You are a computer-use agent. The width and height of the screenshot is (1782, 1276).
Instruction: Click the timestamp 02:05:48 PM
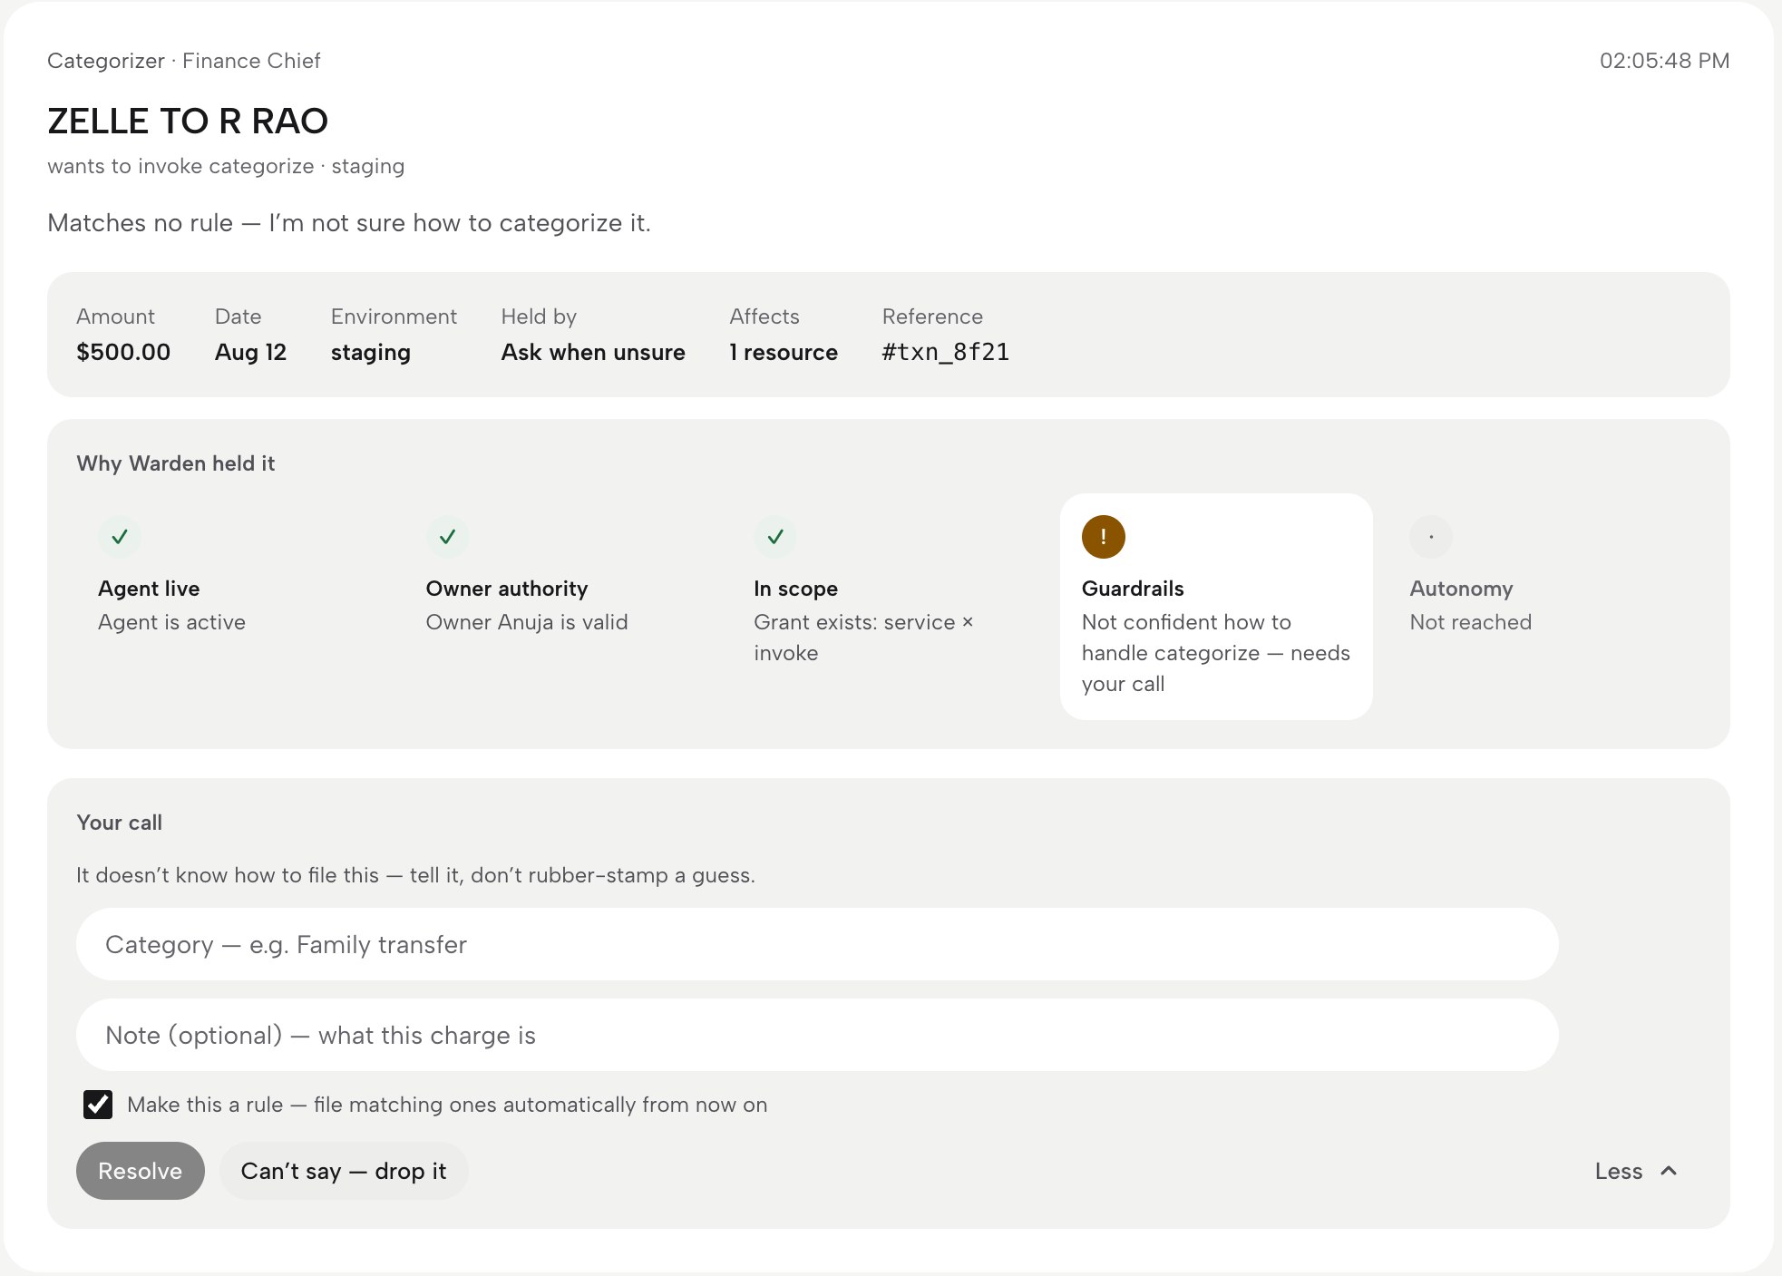point(1664,61)
